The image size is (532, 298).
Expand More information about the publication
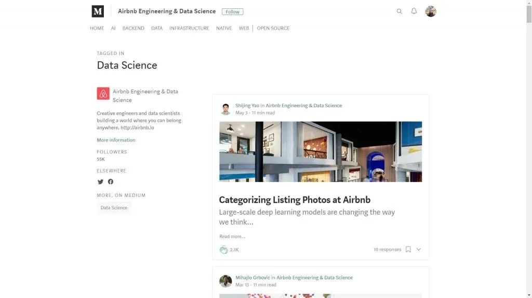coord(116,140)
